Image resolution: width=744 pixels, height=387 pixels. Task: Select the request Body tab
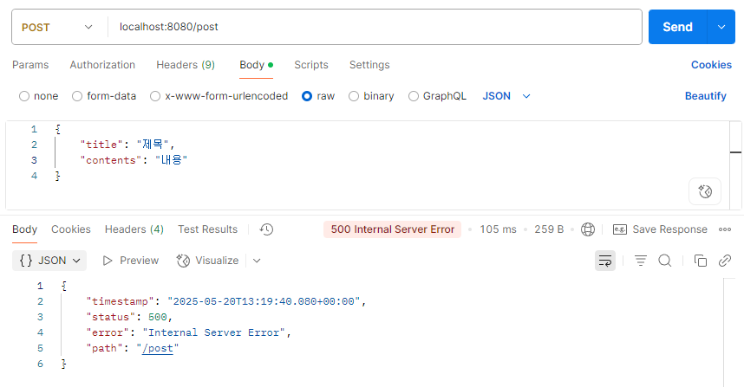(256, 65)
